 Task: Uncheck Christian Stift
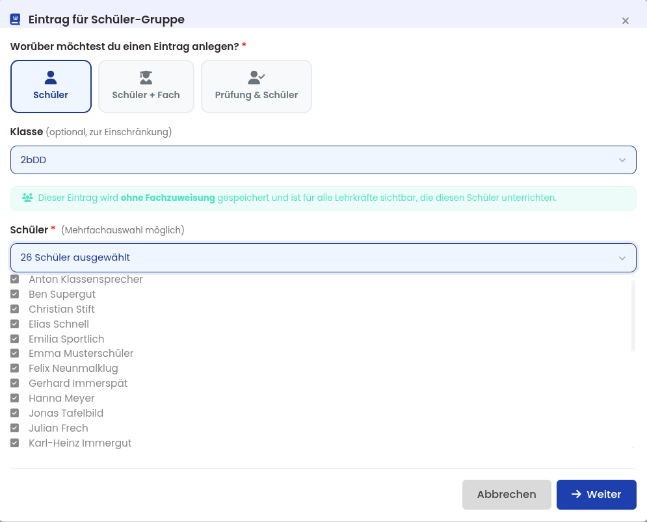[x=14, y=309]
